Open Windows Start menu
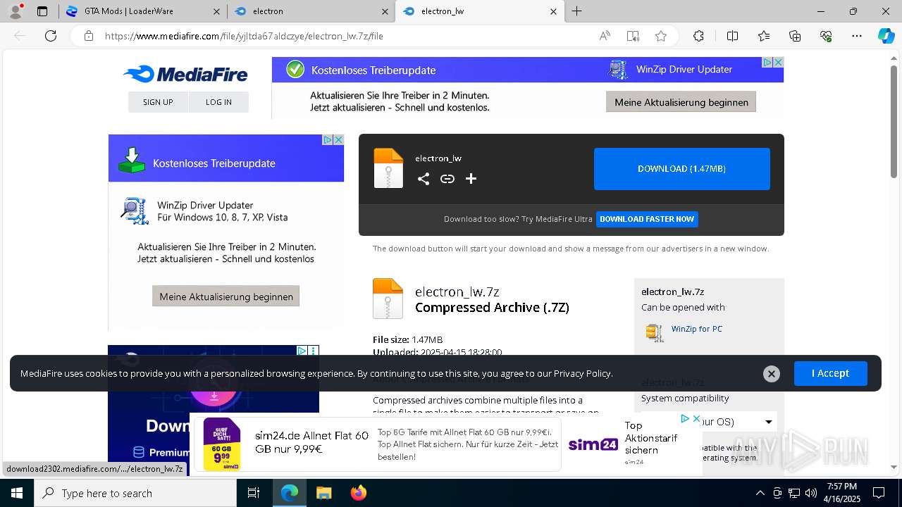This screenshot has height=507, width=902. tap(17, 493)
